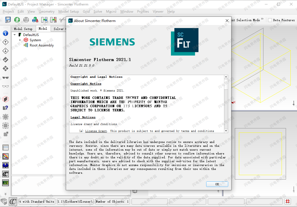Click the grid with outward arrows icon
Screen dimensions: 297x207
point(6,117)
